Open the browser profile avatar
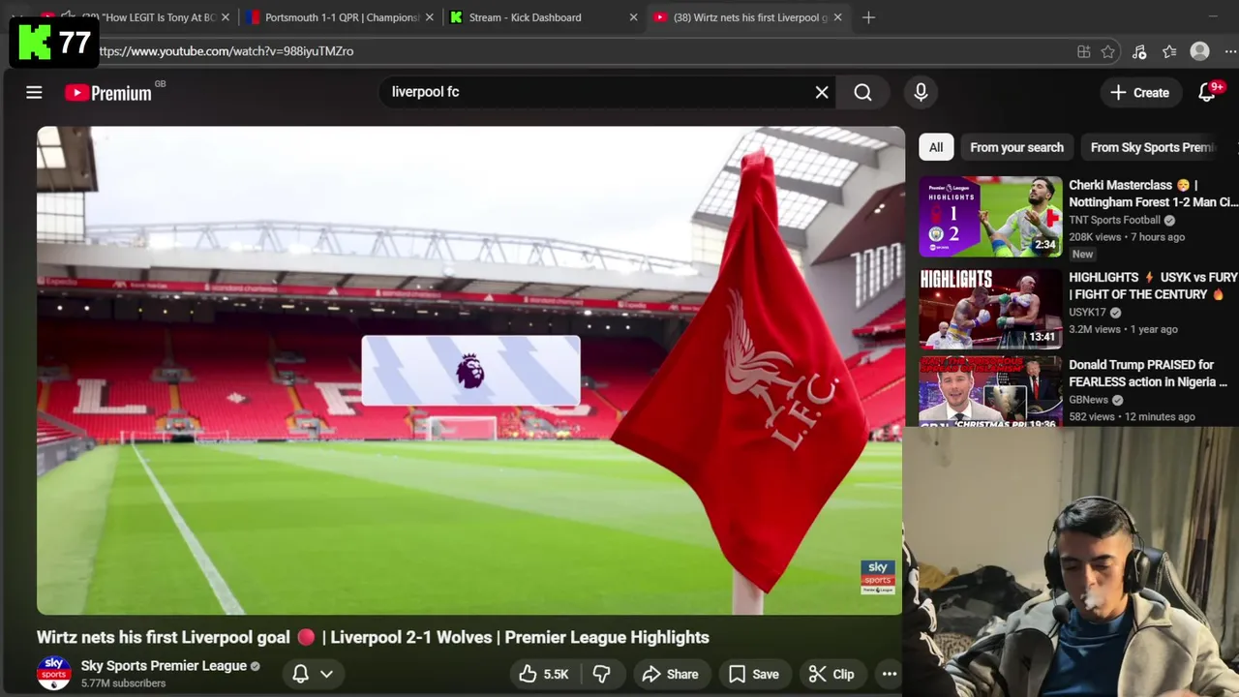Screen dimensions: 1239x697 point(1199,51)
